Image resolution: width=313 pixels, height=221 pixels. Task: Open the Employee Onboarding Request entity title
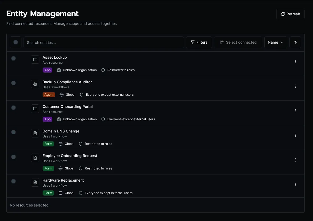[70, 155]
